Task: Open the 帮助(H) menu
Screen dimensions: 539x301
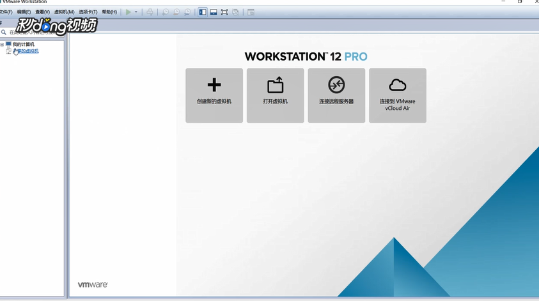Action: point(109,12)
